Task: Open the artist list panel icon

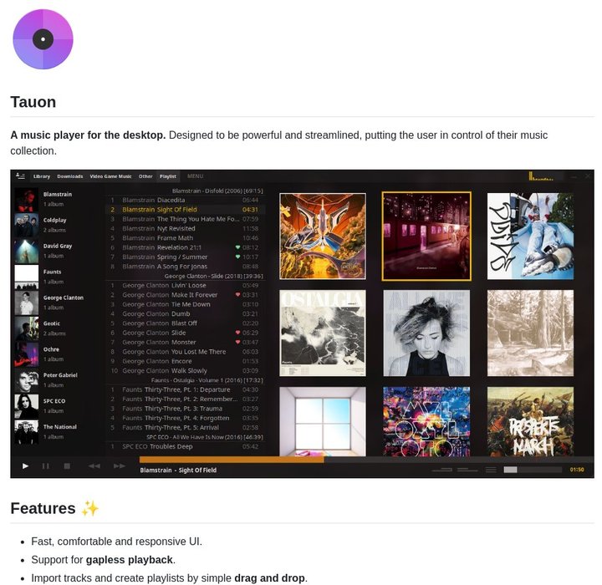Action: pyautogui.click(x=20, y=176)
